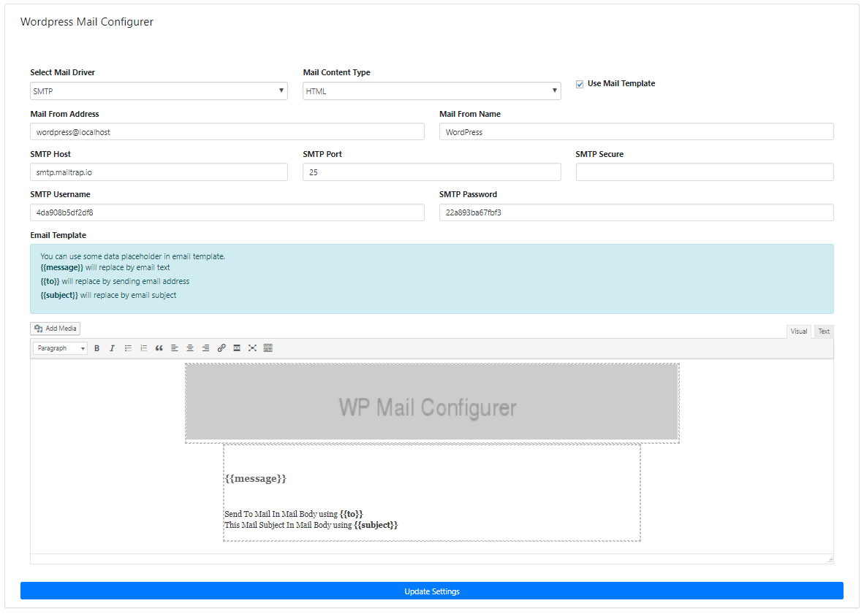The height and width of the screenshot is (614, 864).
Task: Insert a numbered list
Action: pyautogui.click(x=143, y=348)
